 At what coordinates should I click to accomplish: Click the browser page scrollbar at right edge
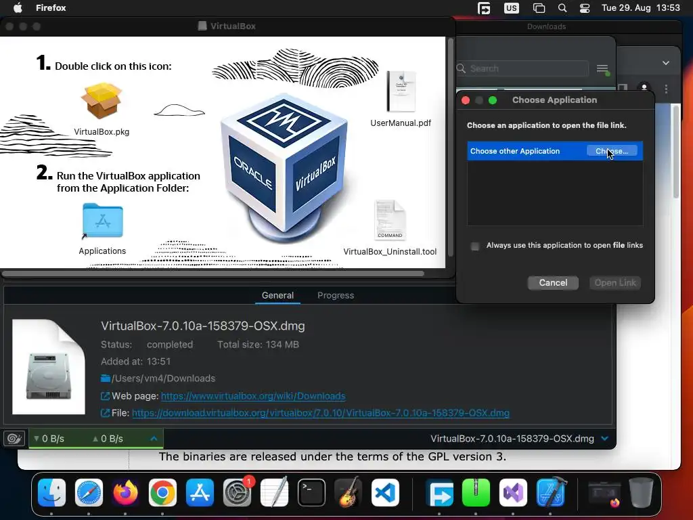pyautogui.click(x=676, y=152)
